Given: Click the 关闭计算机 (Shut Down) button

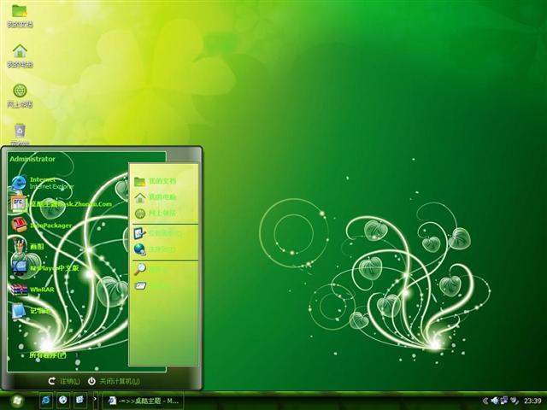Looking at the screenshot, I should tap(114, 381).
